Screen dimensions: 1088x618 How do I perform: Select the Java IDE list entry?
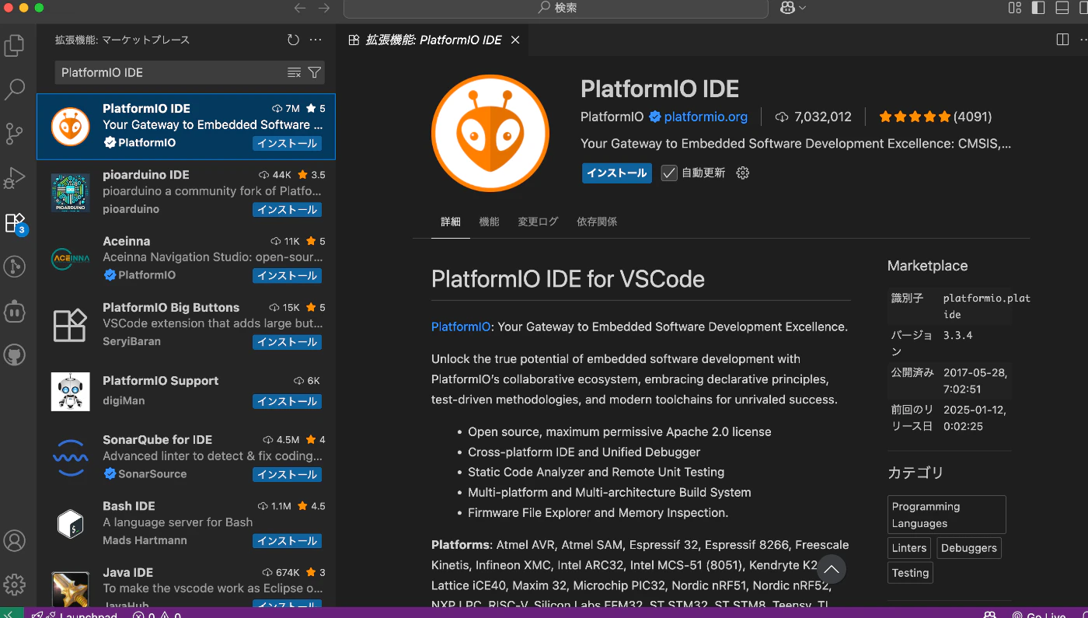[x=187, y=582]
